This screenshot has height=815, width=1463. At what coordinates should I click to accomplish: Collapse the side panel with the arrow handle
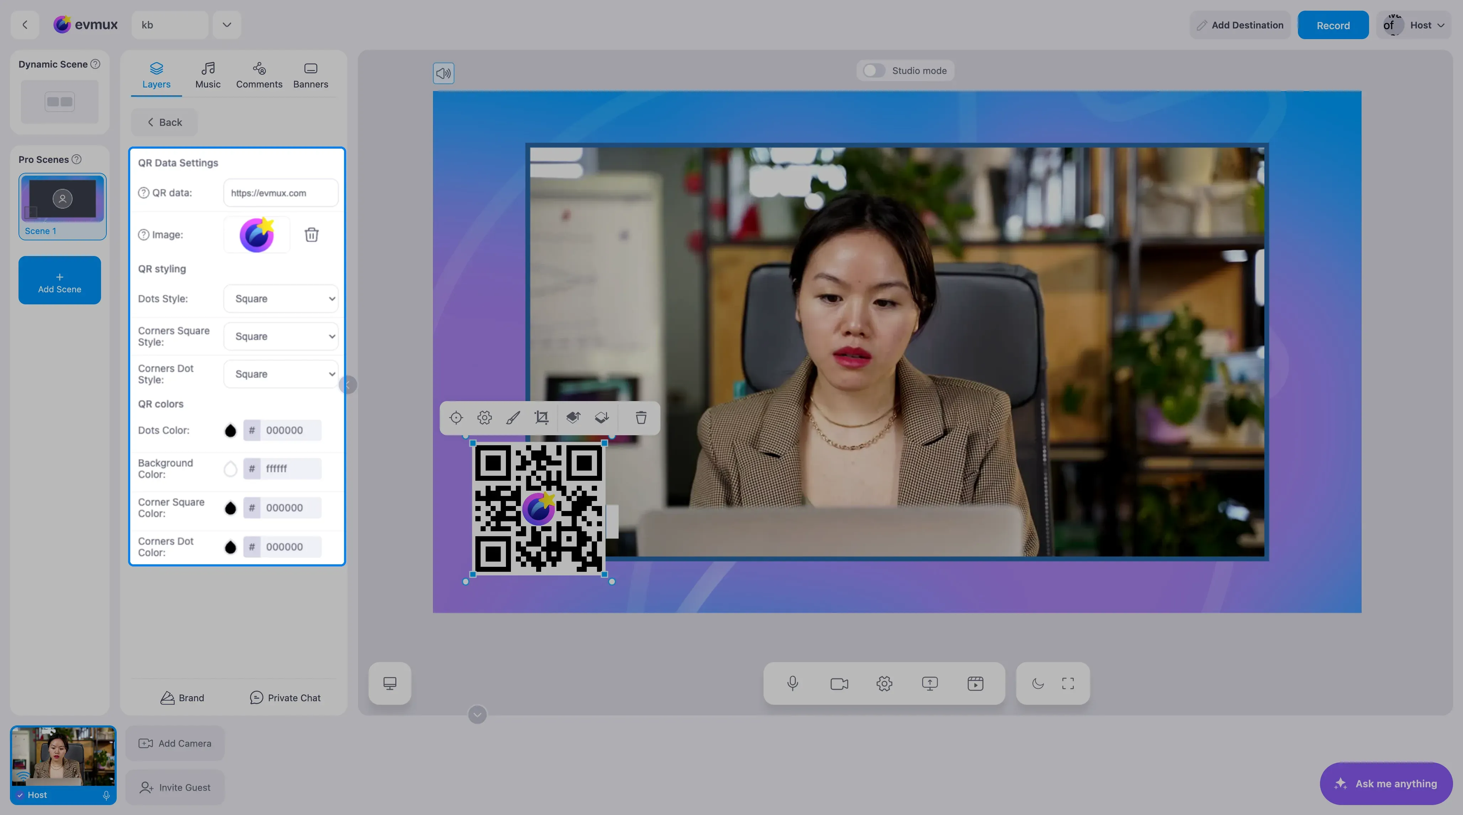click(348, 385)
